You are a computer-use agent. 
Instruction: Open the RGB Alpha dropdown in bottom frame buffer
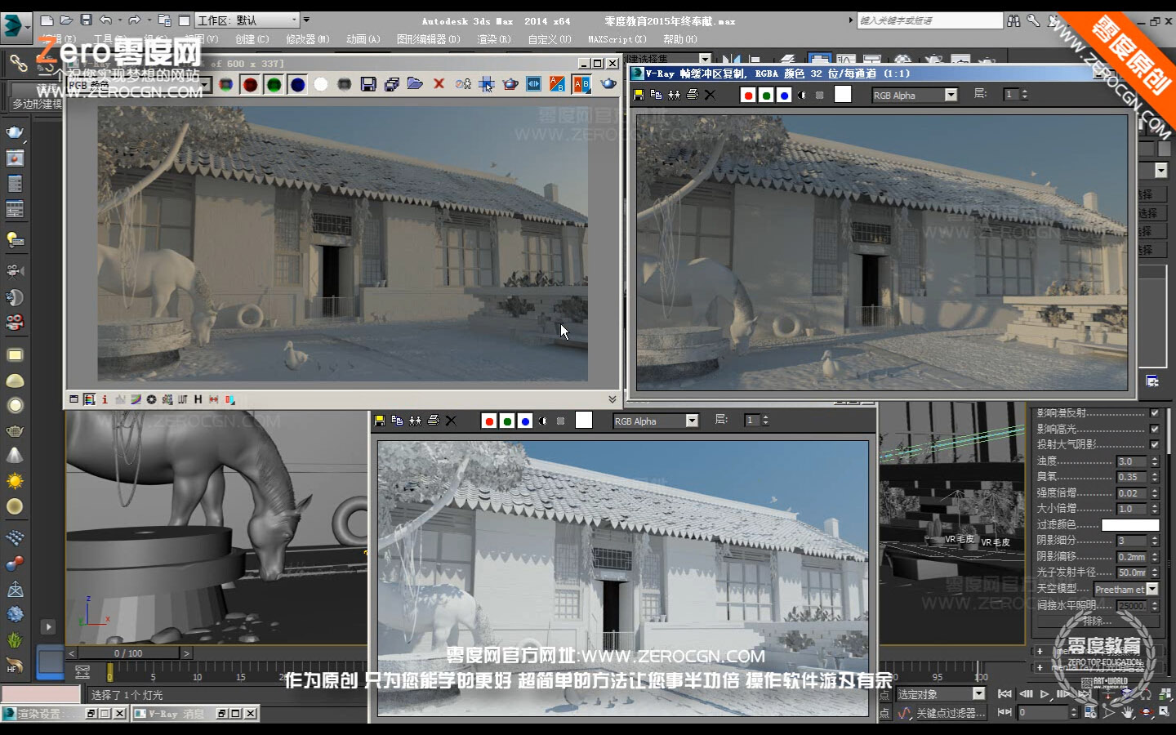tap(656, 421)
